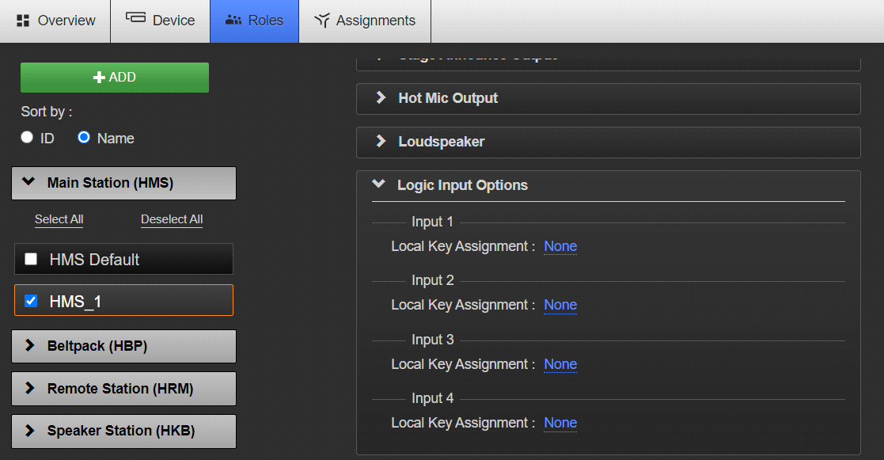Image resolution: width=884 pixels, height=460 pixels.
Task: Uncheck the HMS_1 checkbox
Action: (x=30, y=300)
